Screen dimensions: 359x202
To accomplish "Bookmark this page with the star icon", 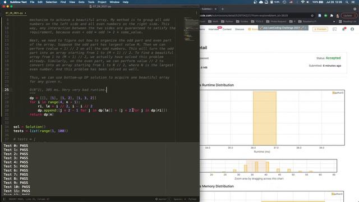I will click(312, 16).
